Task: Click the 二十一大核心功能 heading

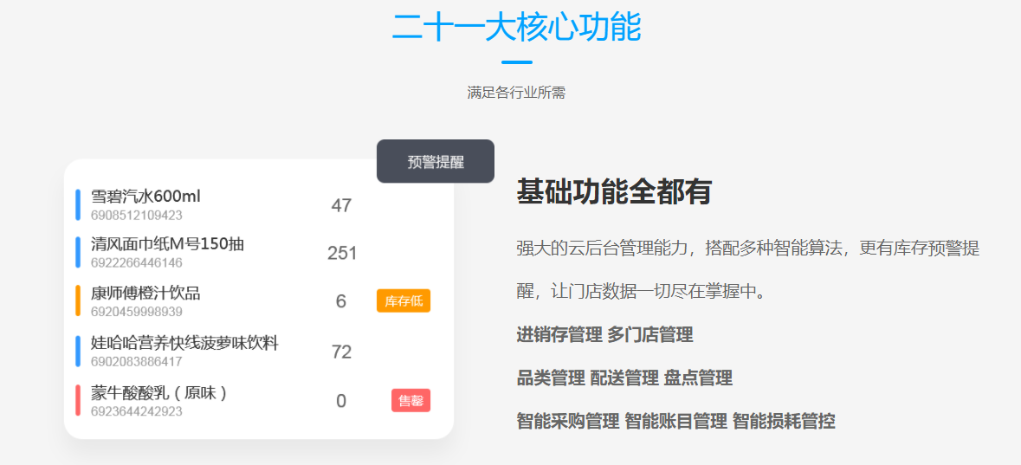Action: tap(516, 28)
